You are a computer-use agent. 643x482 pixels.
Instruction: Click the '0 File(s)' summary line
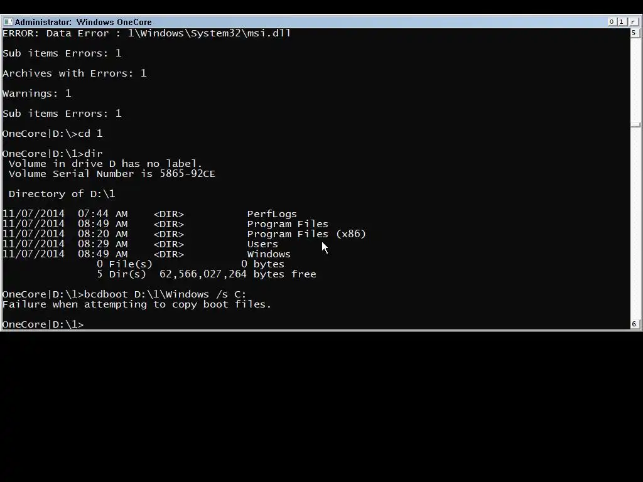190,264
